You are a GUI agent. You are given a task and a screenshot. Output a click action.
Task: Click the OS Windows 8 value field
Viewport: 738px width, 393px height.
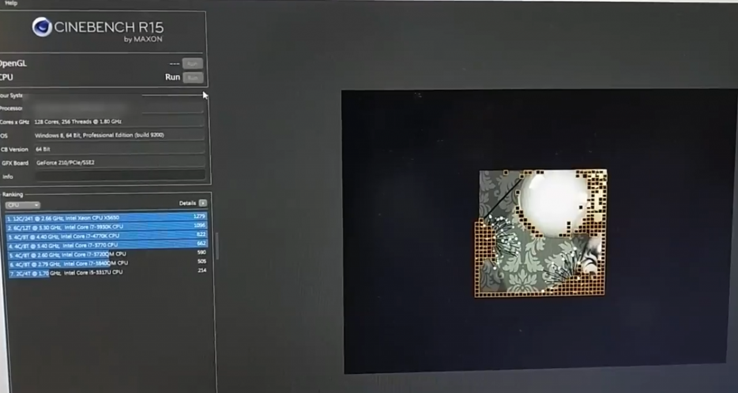coord(119,135)
